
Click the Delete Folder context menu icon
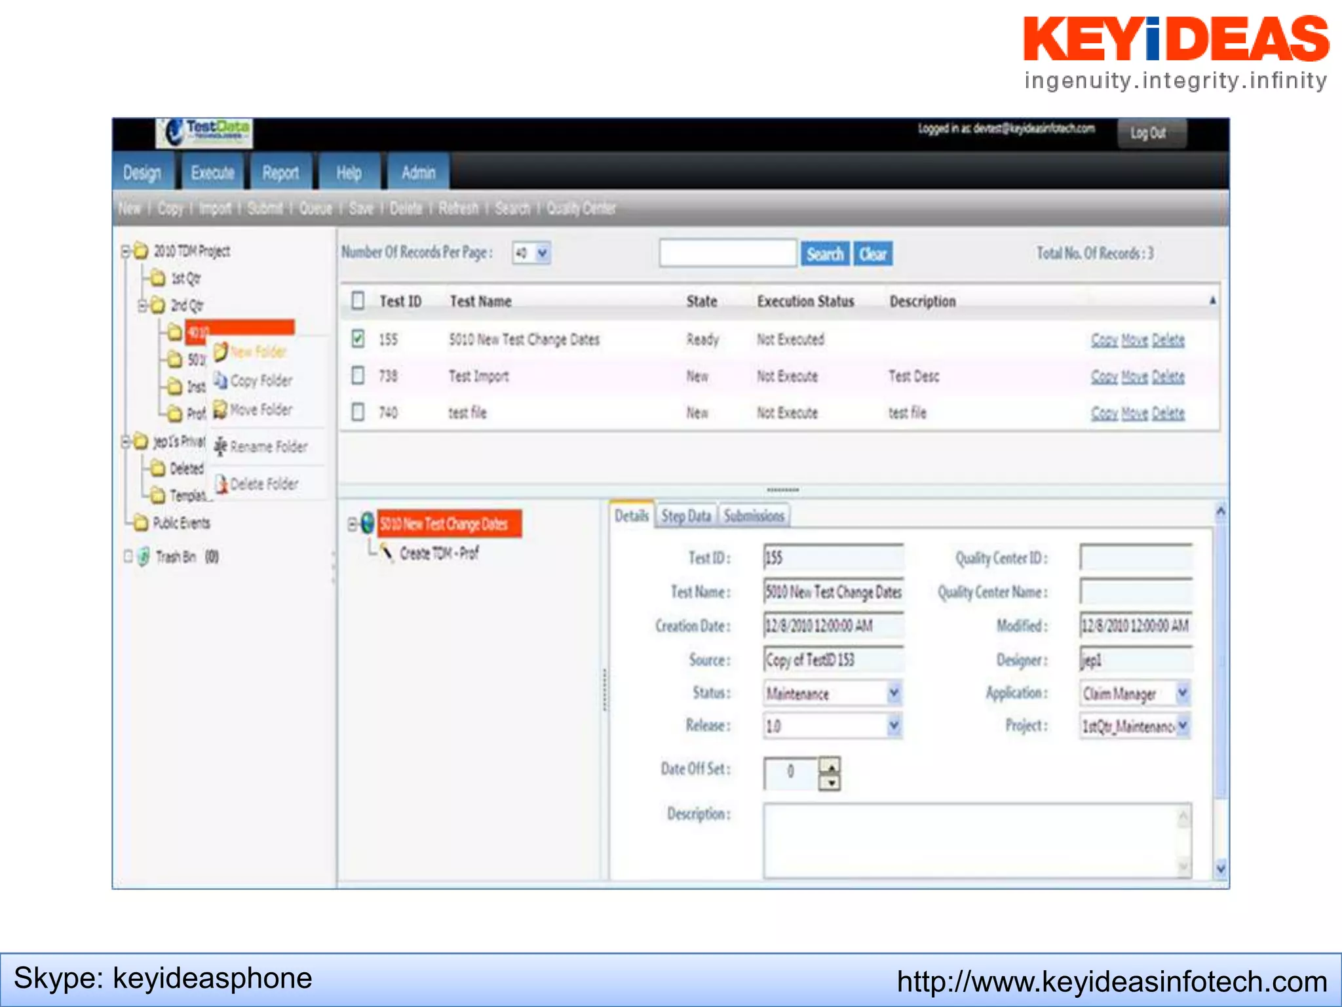coord(221,484)
